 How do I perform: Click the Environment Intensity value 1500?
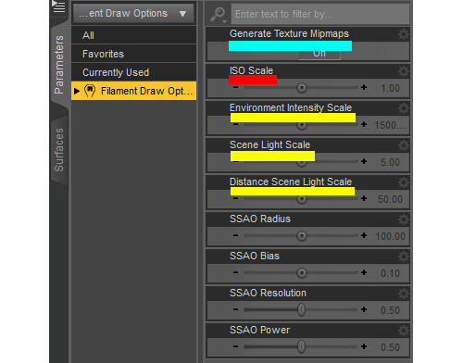(x=390, y=125)
